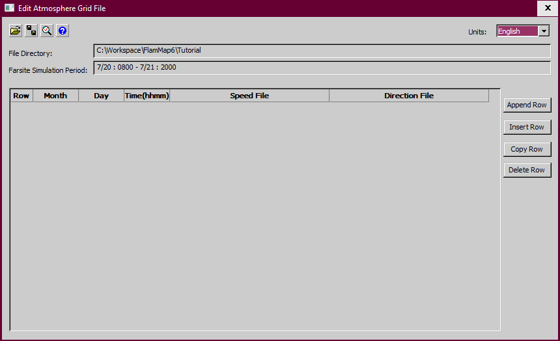The width and height of the screenshot is (560, 341).
Task: Click the Direction File column header
Action: [409, 96]
